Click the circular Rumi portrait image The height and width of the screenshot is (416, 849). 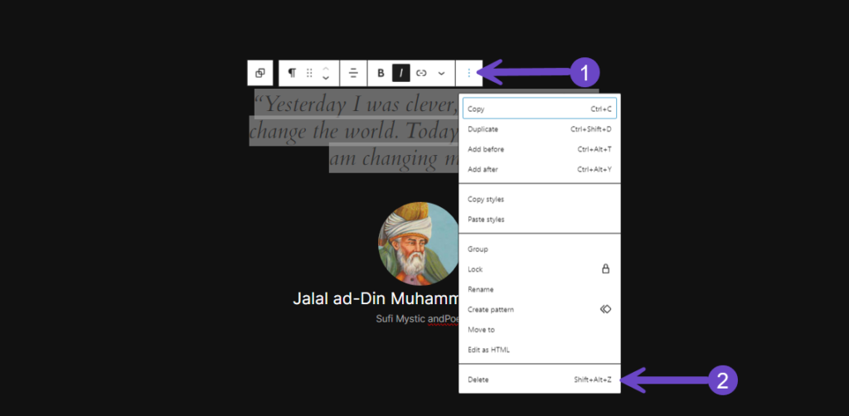[x=418, y=244]
